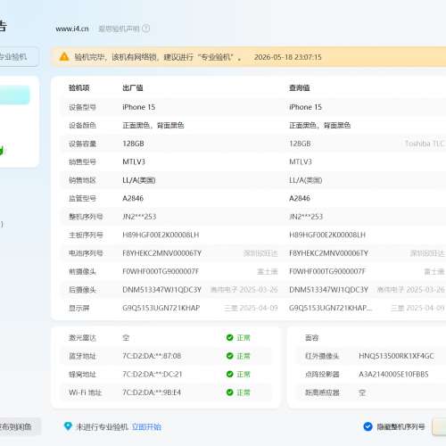Click H89HGF00E2K00008LH in the 出厂值 column
Image resolution: width=446 pixels, height=446 pixels.
tap(161, 235)
